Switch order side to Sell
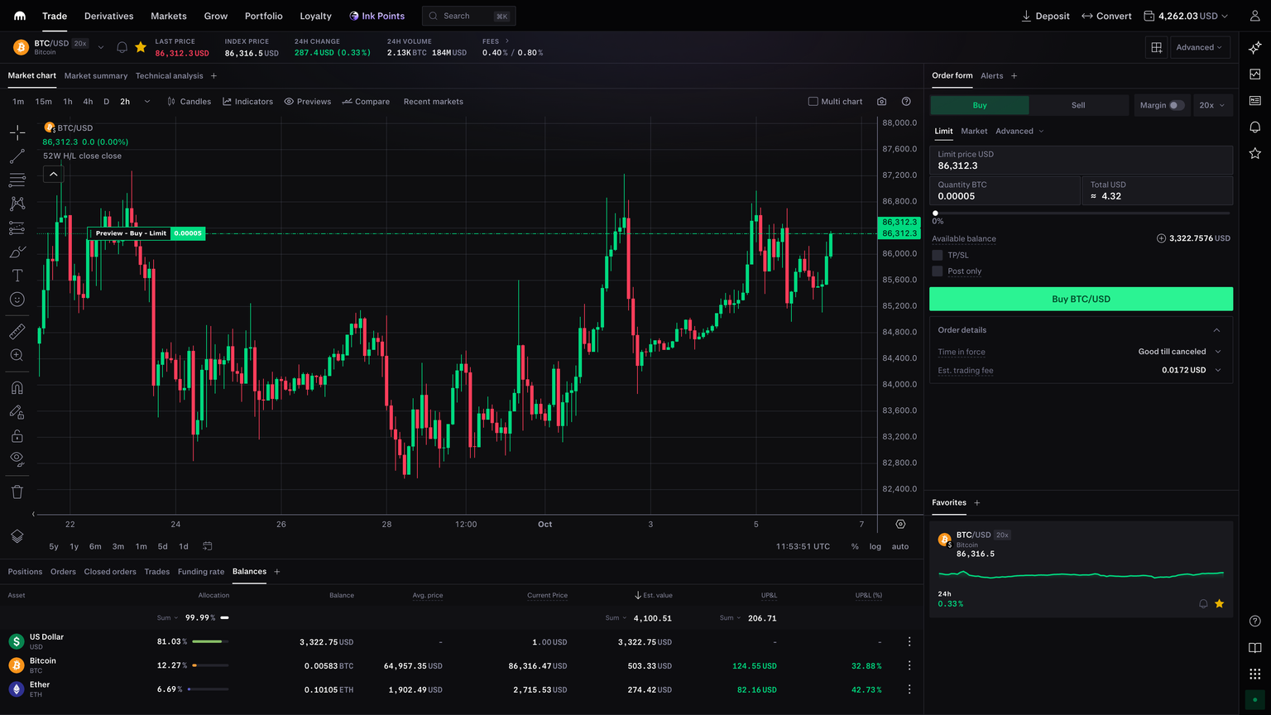This screenshot has width=1271, height=715. tap(1078, 105)
